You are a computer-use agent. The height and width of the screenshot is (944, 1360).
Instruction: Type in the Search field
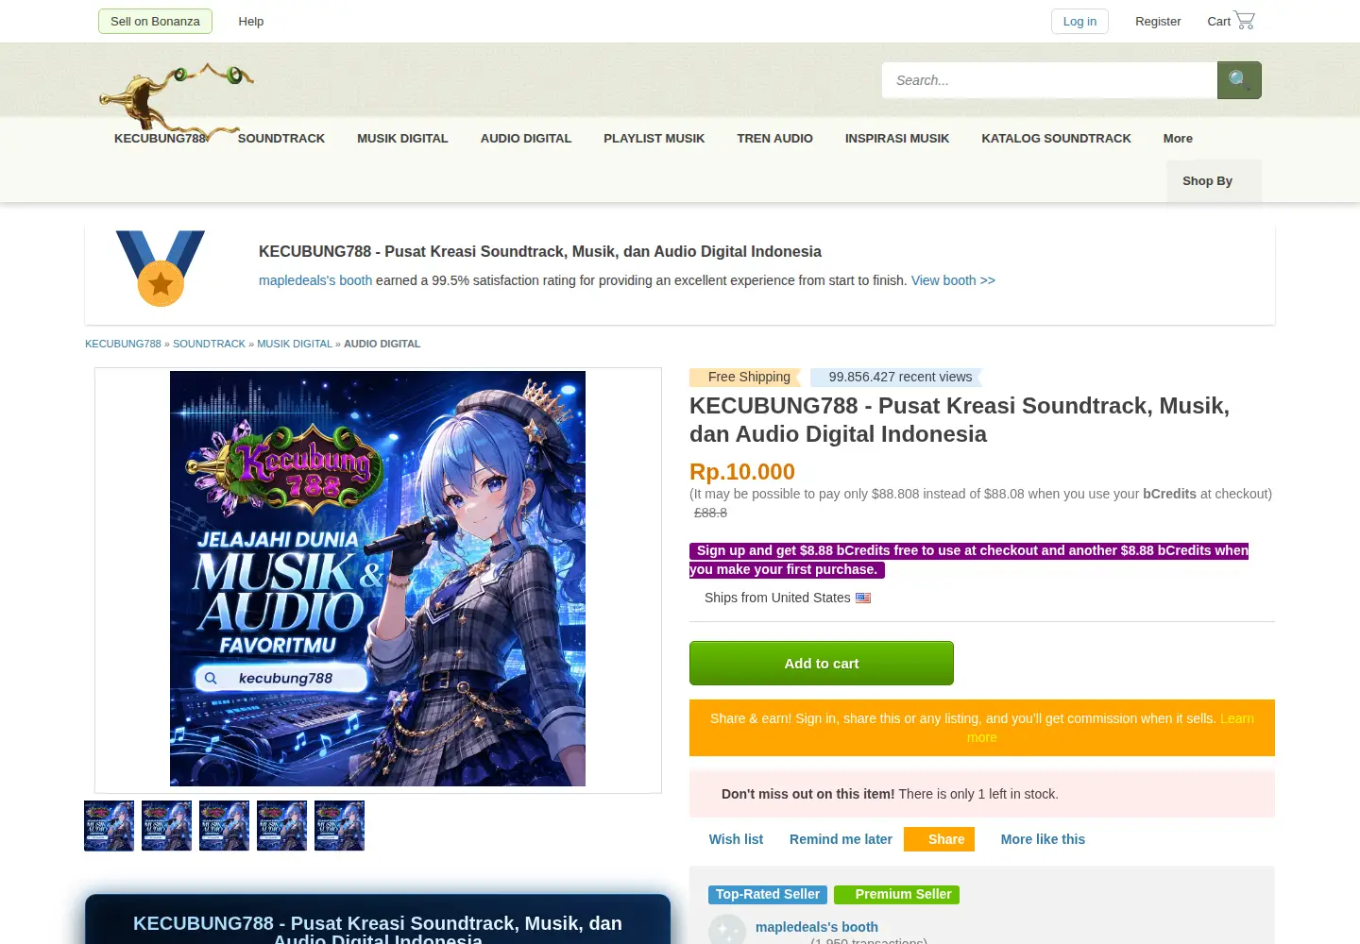(1049, 80)
